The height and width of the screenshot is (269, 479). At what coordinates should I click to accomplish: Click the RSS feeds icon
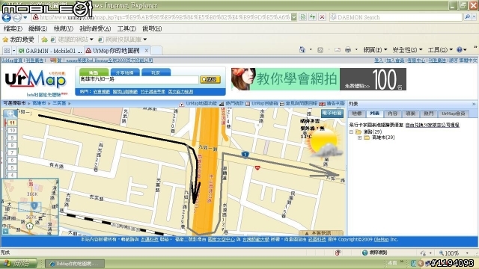click(x=320, y=50)
